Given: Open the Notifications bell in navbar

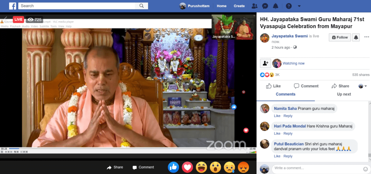Looking at the screenshot, I should (276, 6).
